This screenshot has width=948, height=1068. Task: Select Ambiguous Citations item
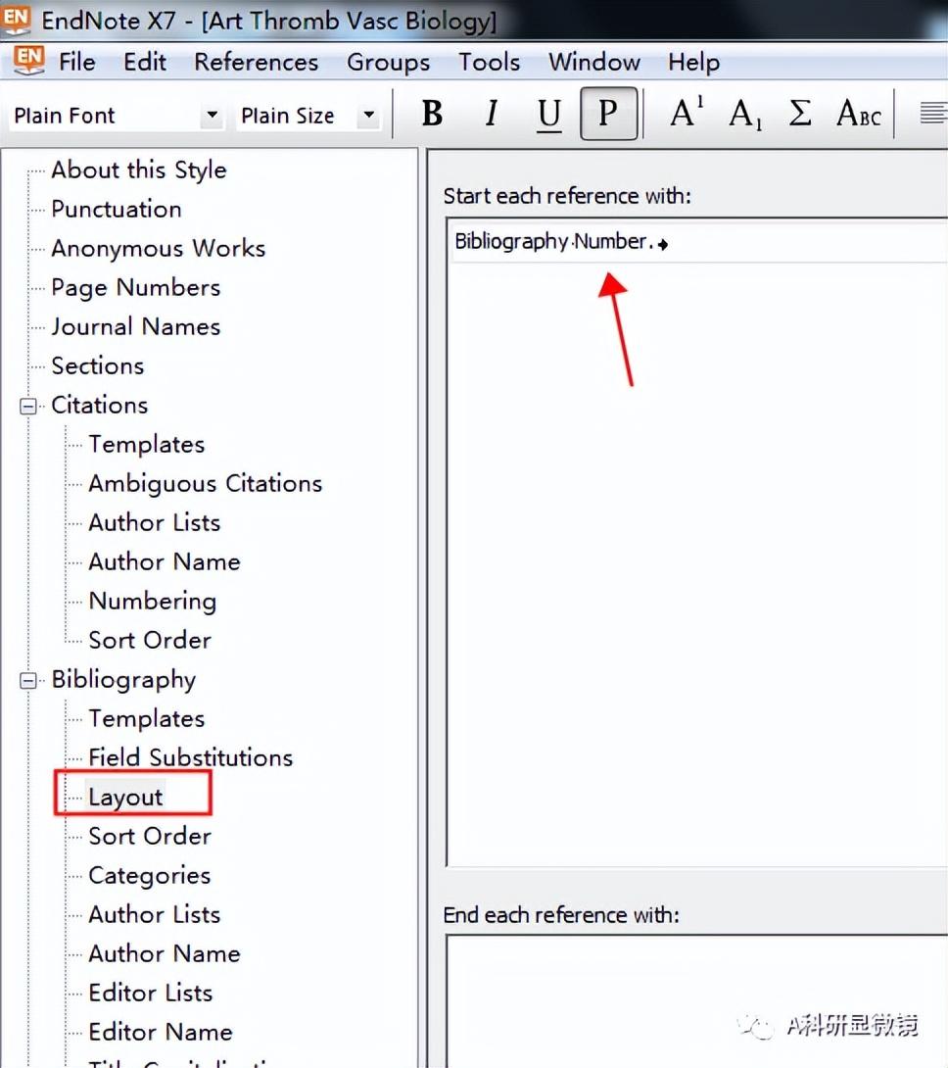pyautogui.click(x=205, y=484)
